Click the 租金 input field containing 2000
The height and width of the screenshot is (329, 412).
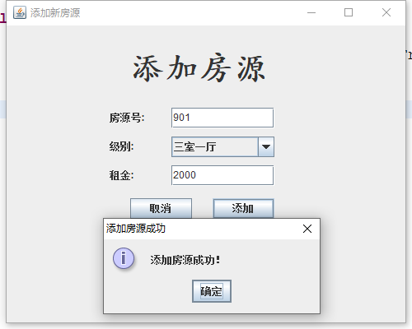pyautogui.click(x=222, y=175)
